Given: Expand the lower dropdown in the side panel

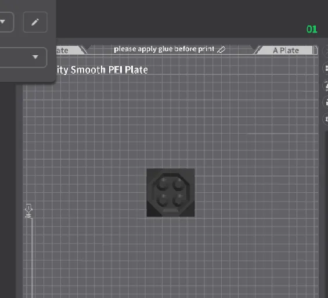Looking at the screenshot, I should (x=23, y=57).
